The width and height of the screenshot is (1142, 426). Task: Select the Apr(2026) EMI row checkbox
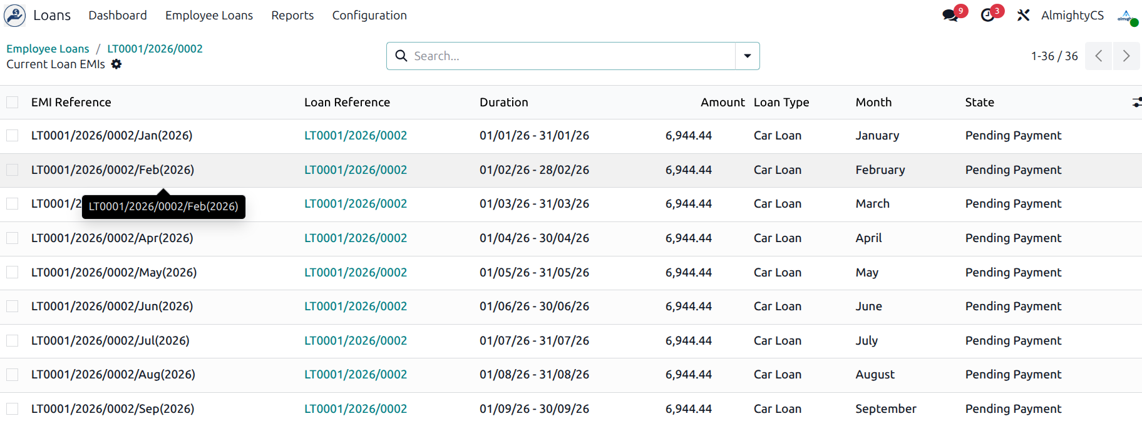click(x=13, y=238)
